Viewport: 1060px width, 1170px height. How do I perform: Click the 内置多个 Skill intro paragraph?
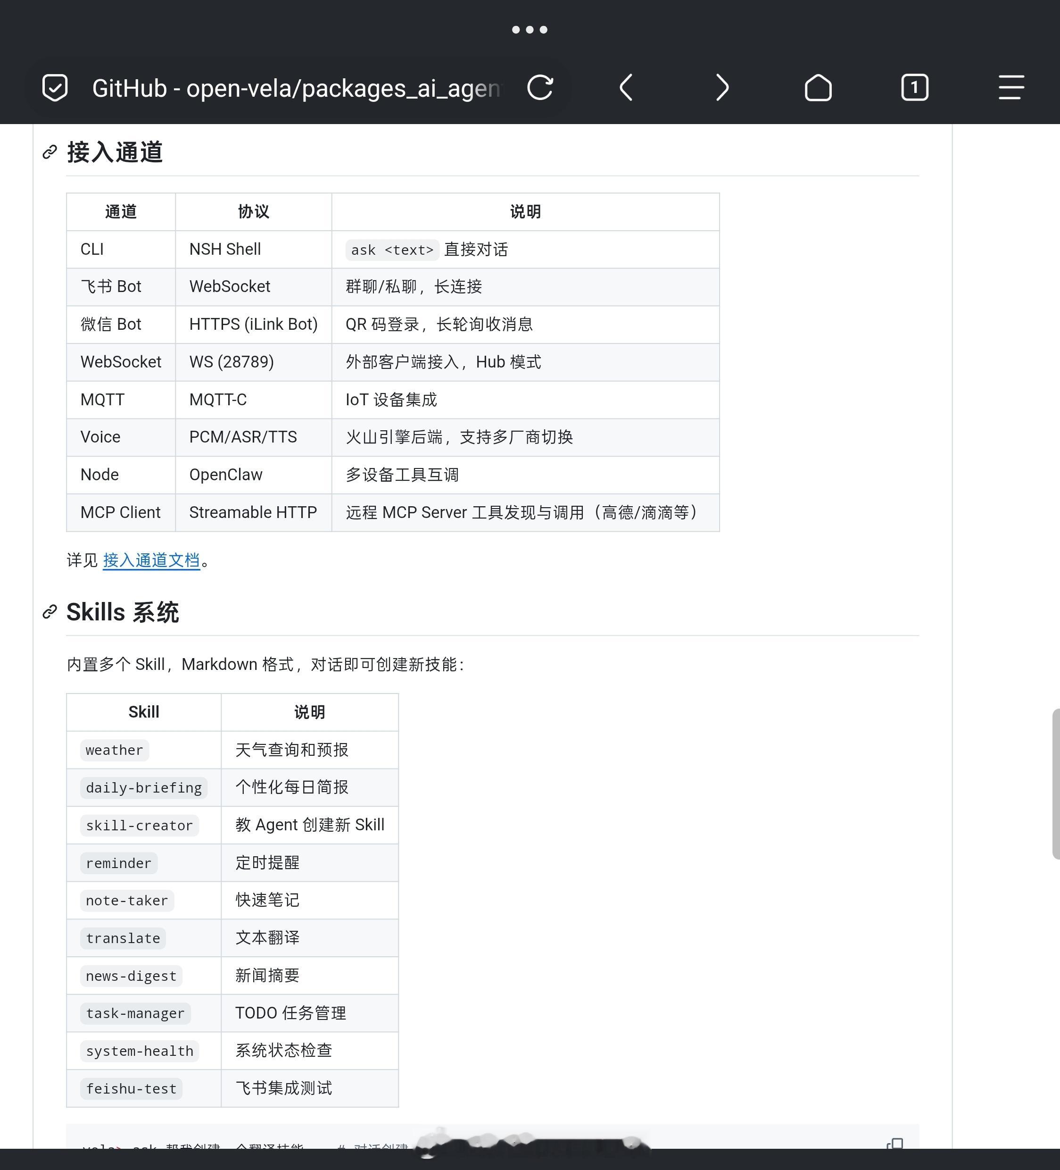point(266,665)
